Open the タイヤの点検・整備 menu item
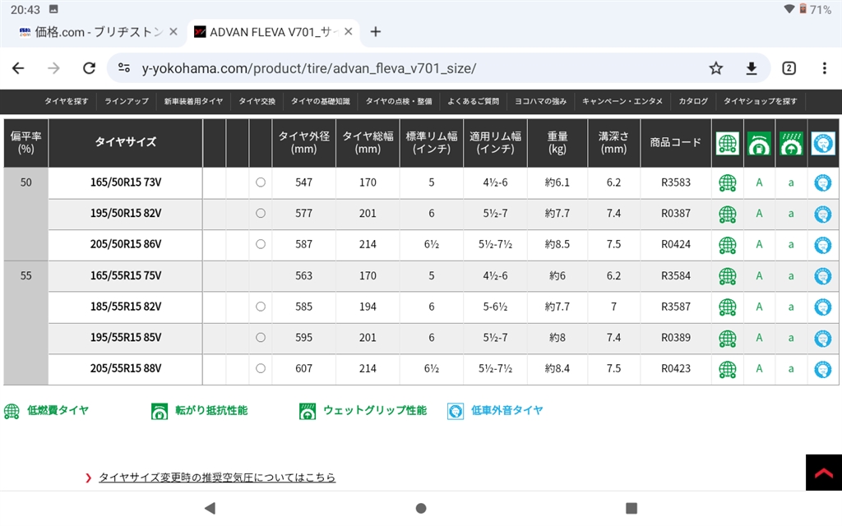 click(399, 101)
